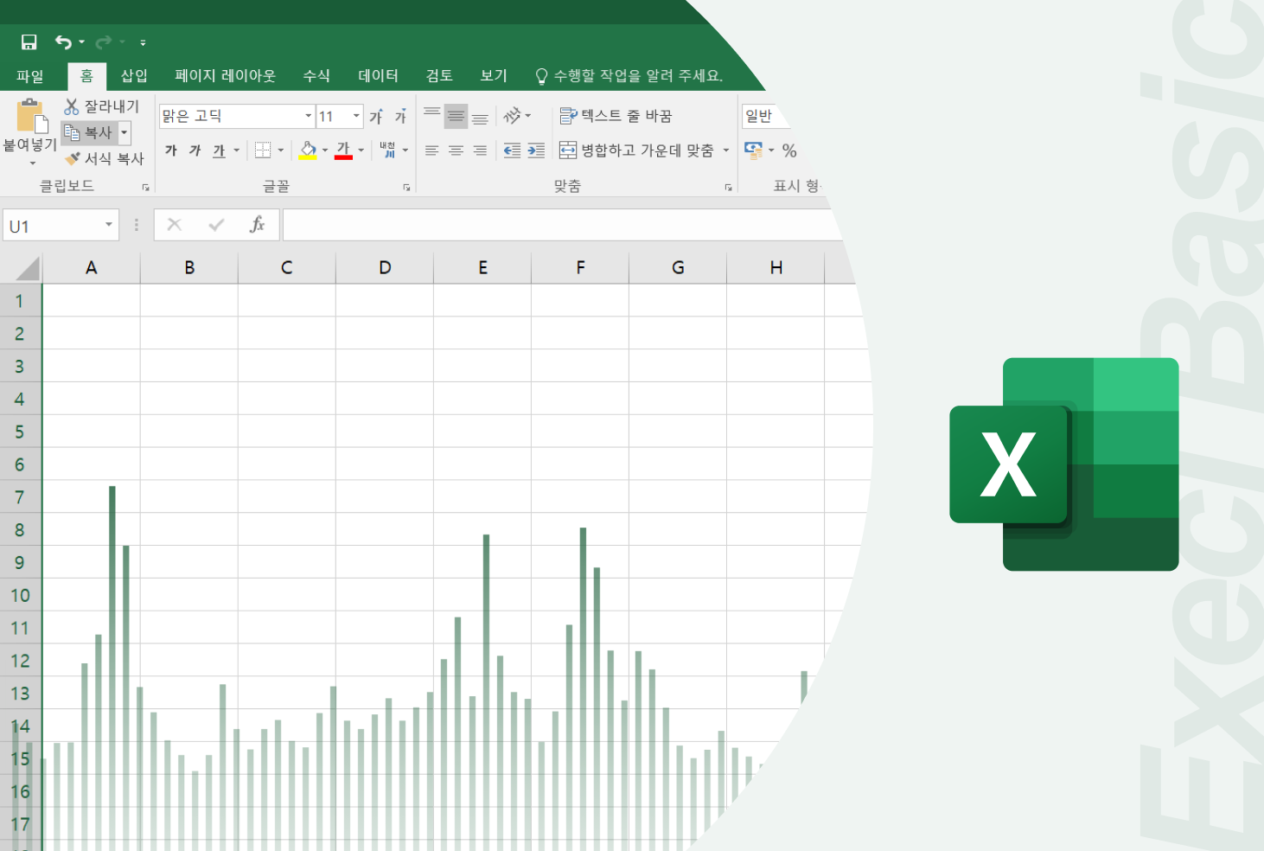Toggle bold formatting (first 가 button)
Image resolution: width=1264 pixels, height=851 pixels.
point(171,150)
